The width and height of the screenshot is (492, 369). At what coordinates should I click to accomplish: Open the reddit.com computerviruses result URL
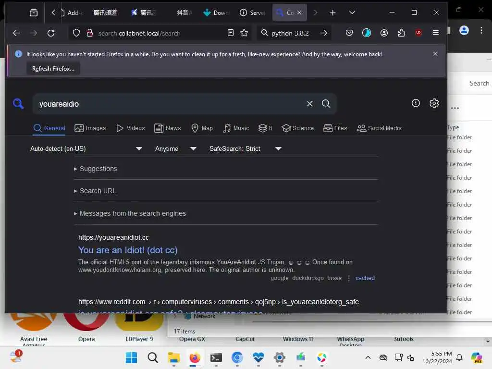click(219, 302)
